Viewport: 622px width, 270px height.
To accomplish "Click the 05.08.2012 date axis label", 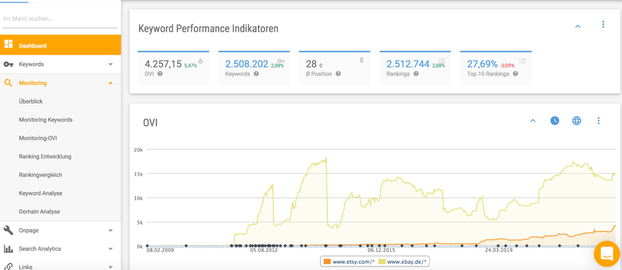I will click(x=263, y=250).
